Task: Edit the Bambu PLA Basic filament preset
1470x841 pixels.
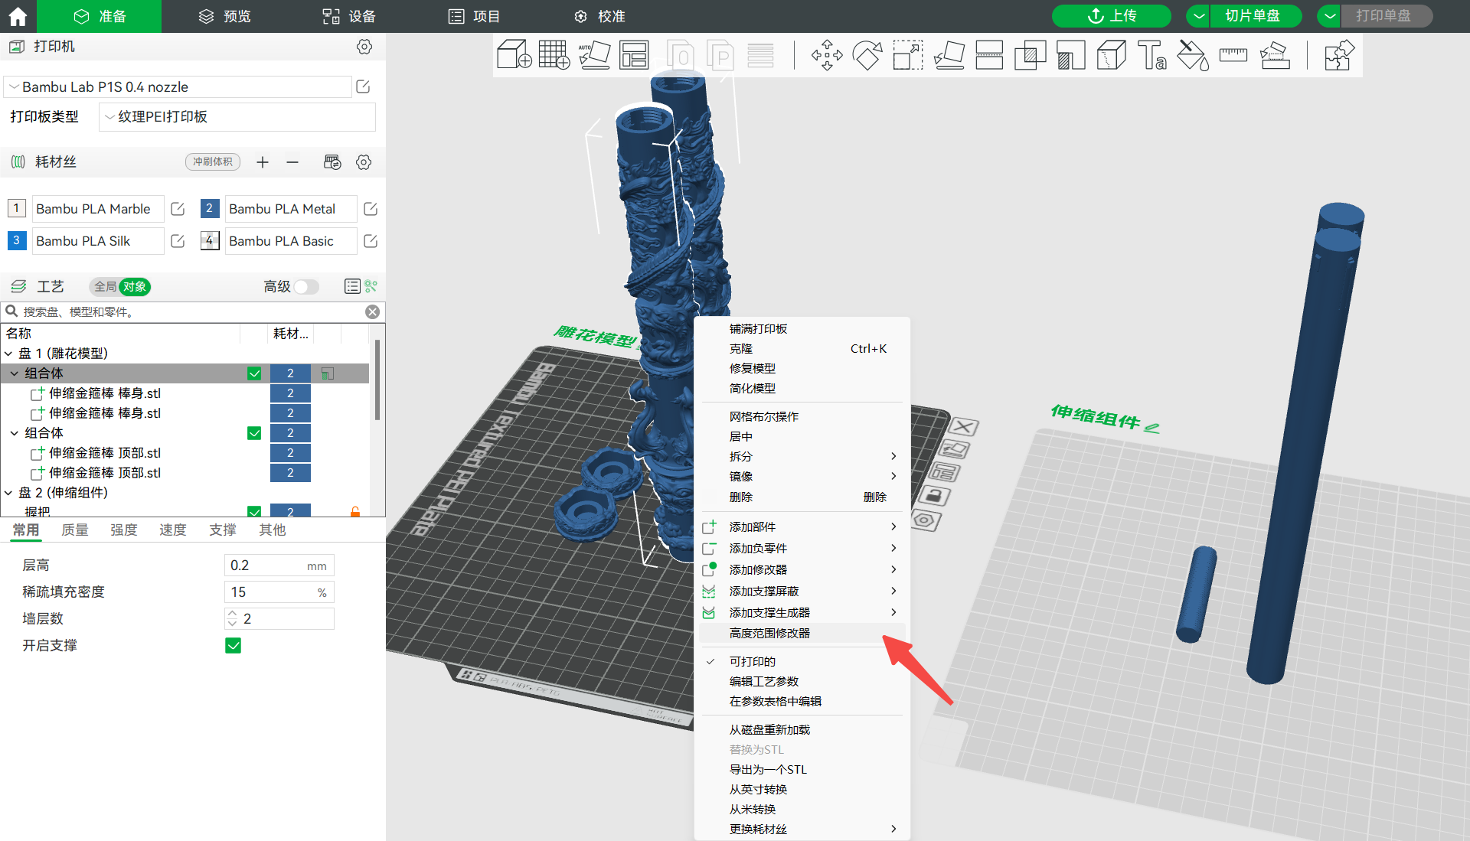Action: [371, 241]
